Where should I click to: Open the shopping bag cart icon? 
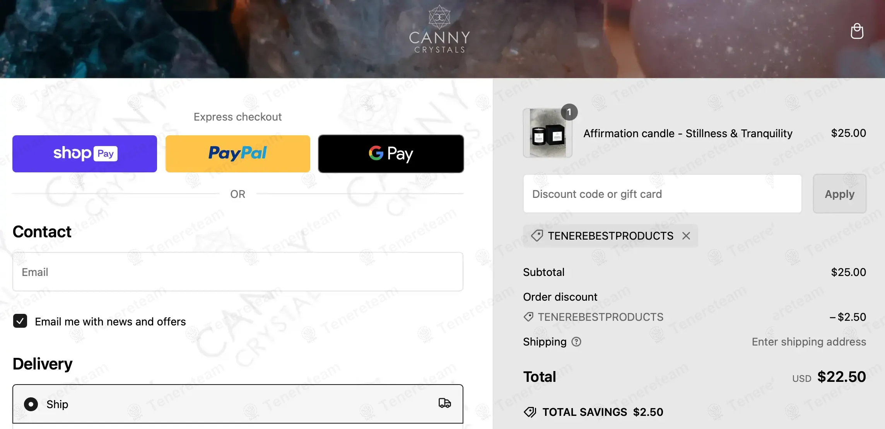pos(857,31)
